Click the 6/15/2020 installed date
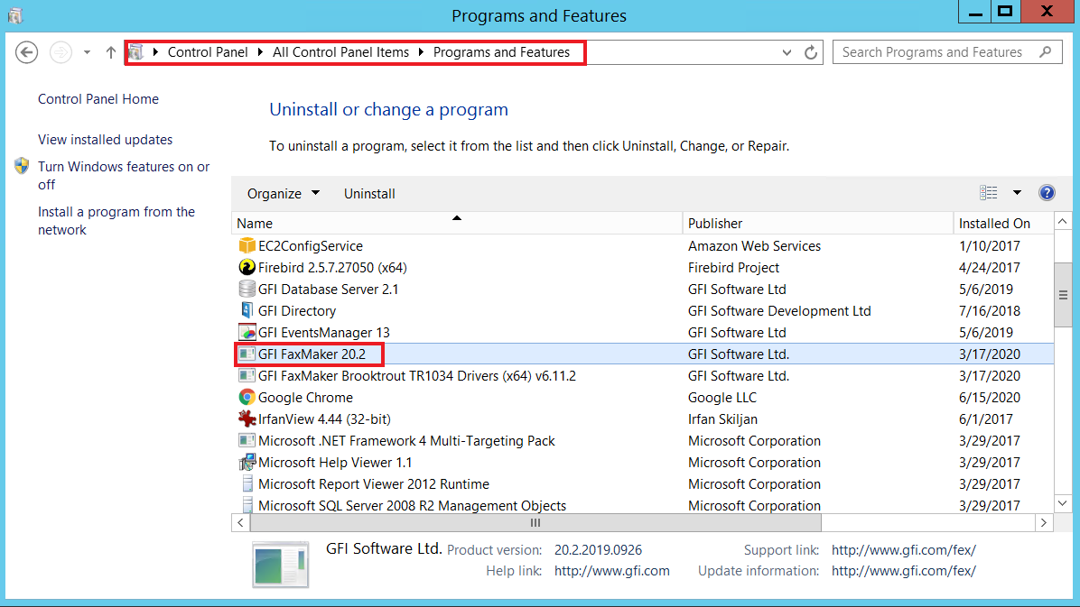Screen dimensions: 1080x607 (989, 397)
